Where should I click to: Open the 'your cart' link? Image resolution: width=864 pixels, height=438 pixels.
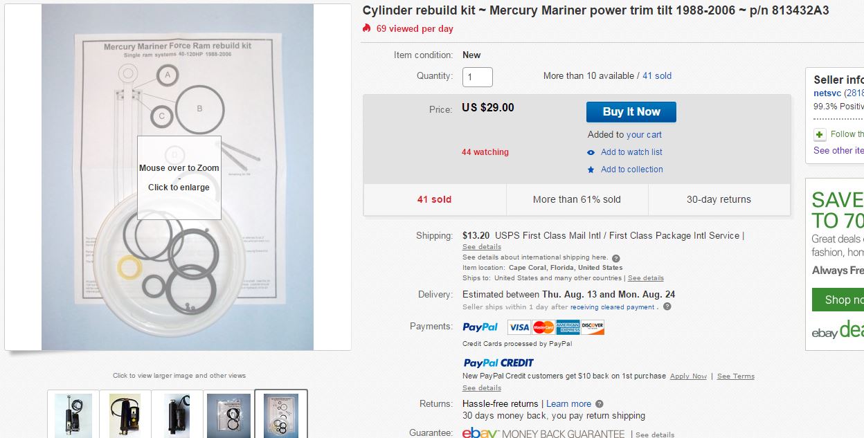pos(644,135)
